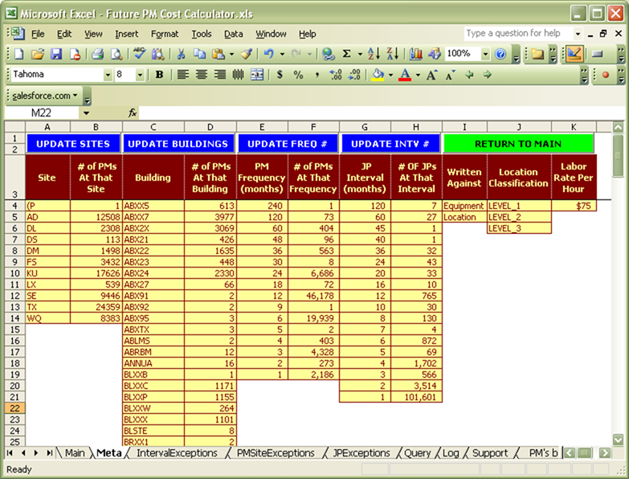Run the spelling check

pos(139,53)
